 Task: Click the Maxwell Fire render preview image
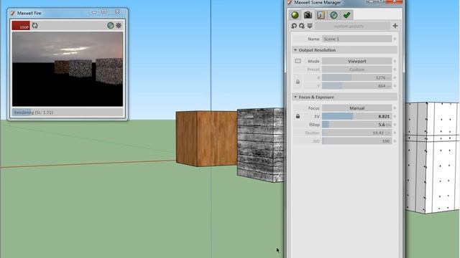point(68,69)
